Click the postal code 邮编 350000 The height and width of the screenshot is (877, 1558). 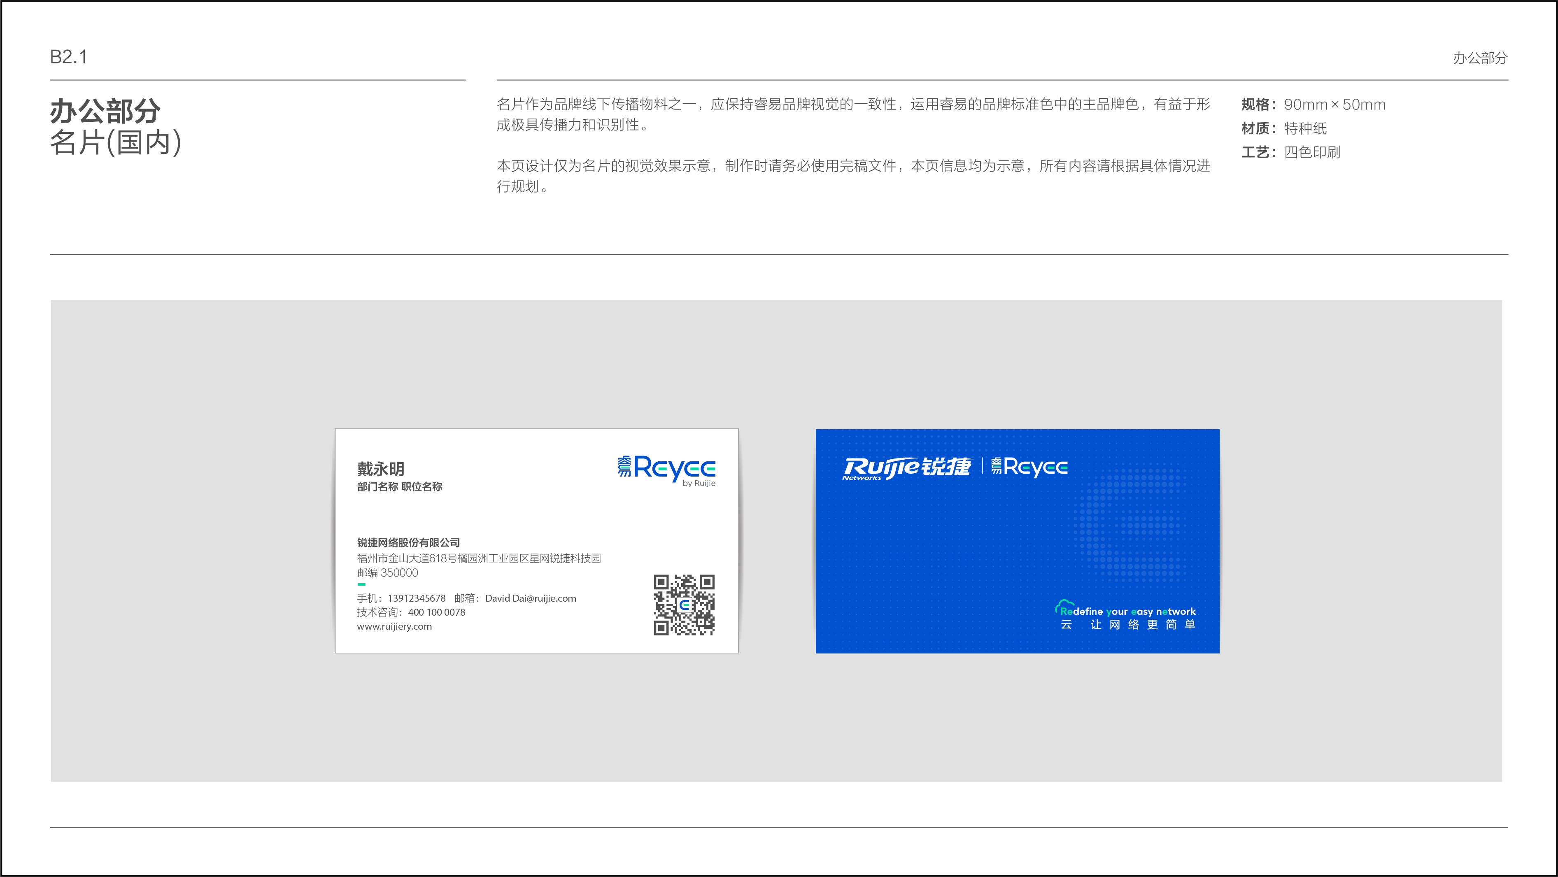pos(387,573)
